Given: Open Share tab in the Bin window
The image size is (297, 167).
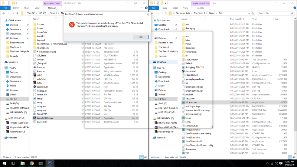Looking at the screenshot, I should [175, 8].
